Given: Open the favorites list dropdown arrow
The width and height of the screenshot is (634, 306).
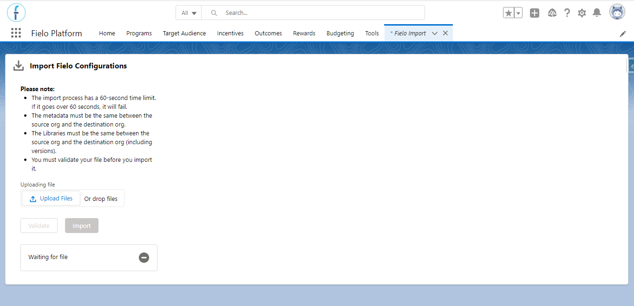Looking at the screenshot, I should (x=518, y=13).
